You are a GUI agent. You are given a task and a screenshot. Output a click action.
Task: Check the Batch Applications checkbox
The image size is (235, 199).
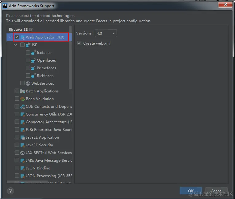(x=17, y=91)
